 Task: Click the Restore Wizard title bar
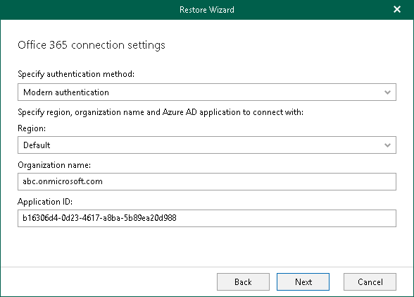207,10
